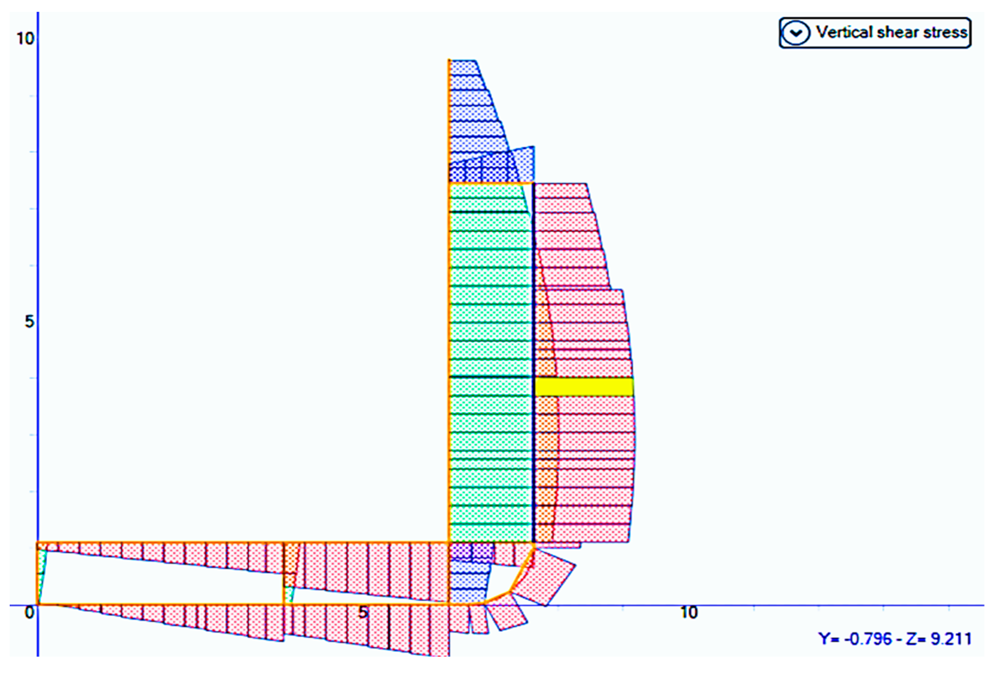Open the Vertical shear stress dropdown arrow
Screen dimensions: 995x673
[x=795, y=33]
